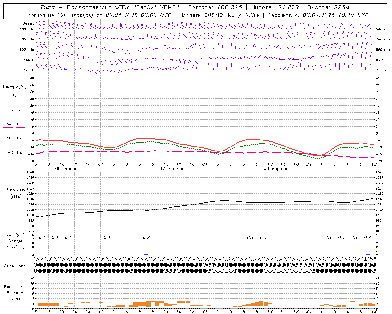Image resolution: width=392 pixels, height=314 pixels.
Task: Click the '(мм/3ч.)' precipitation unit label
Action: (x=16, y=235)
